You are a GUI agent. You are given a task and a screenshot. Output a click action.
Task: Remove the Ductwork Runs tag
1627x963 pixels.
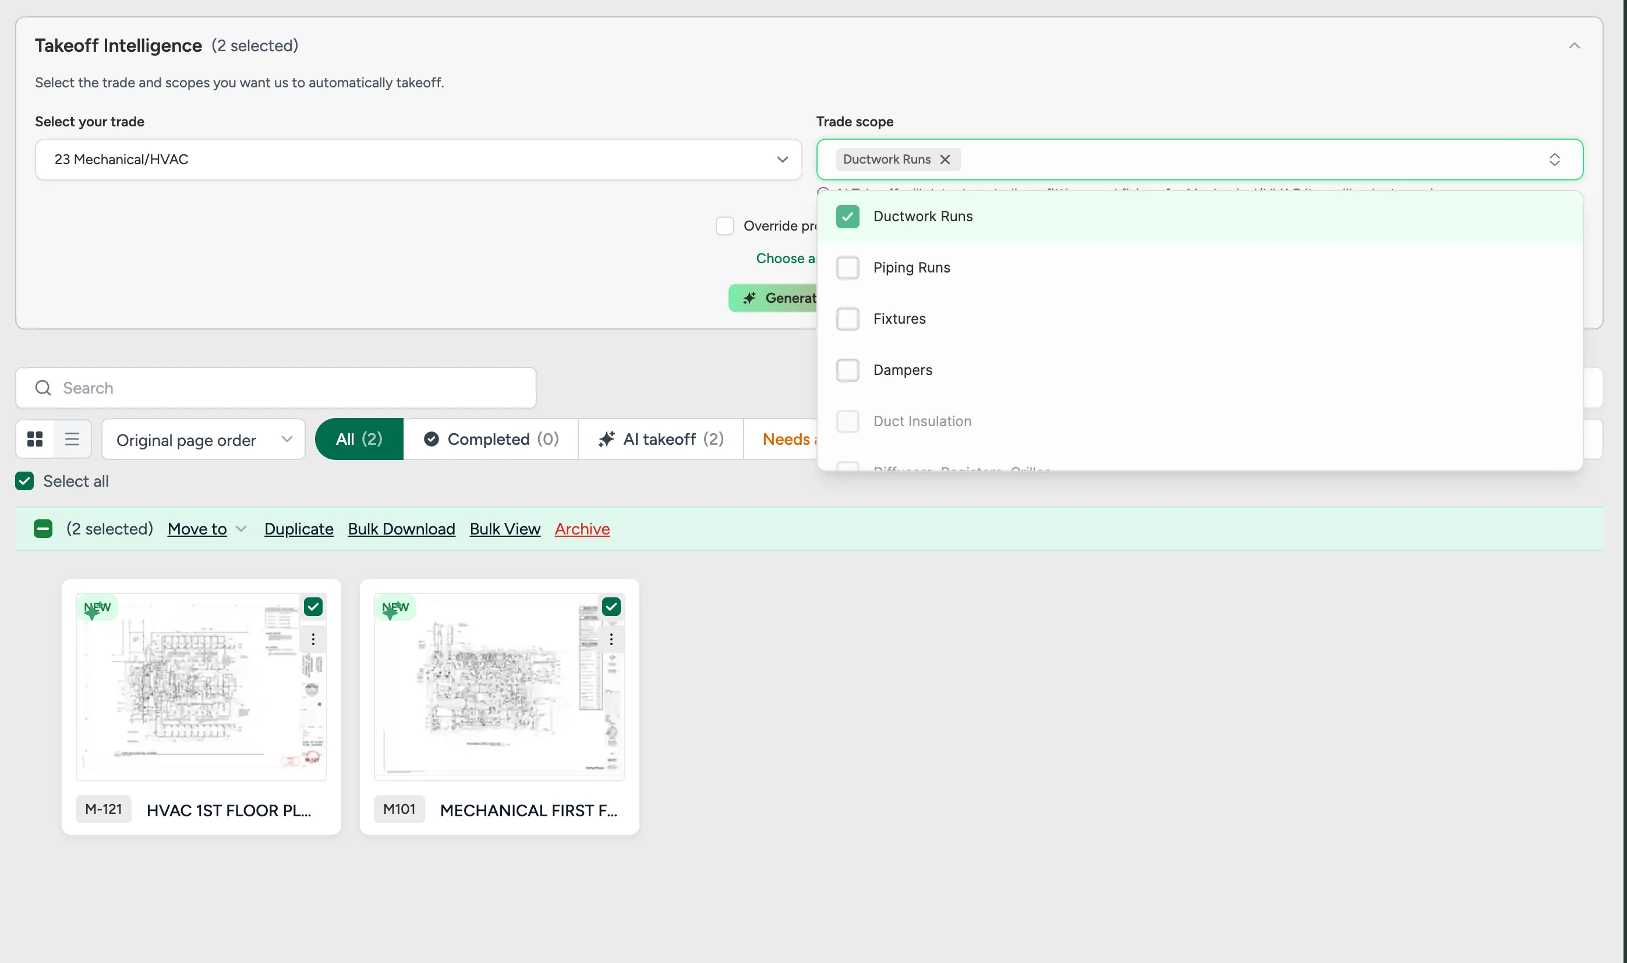[x=945, y=160]
